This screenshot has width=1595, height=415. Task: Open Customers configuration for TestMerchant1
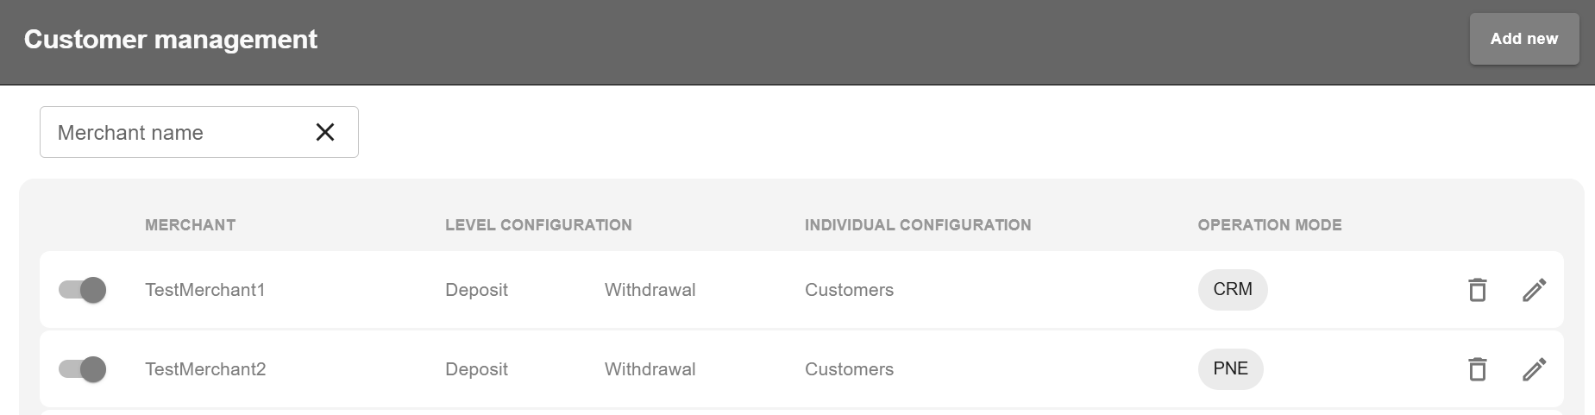point(849,290)
